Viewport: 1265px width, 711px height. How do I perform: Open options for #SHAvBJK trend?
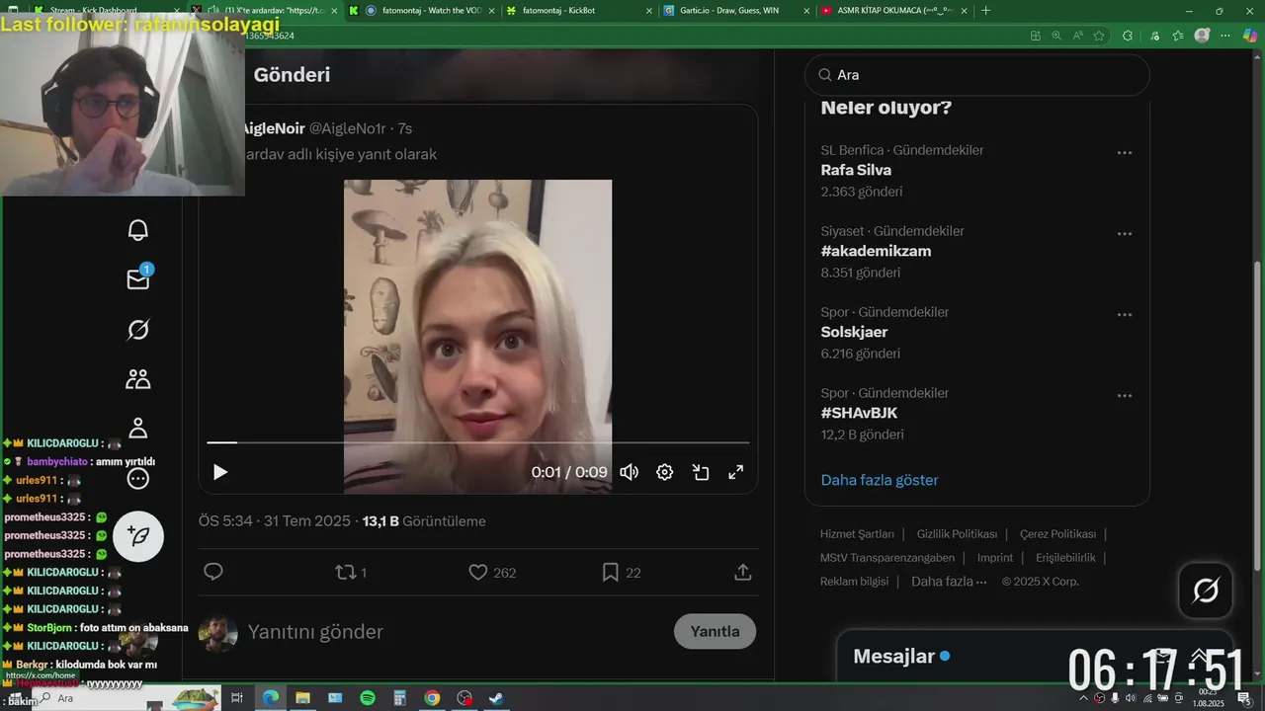tap(1125, 396)
